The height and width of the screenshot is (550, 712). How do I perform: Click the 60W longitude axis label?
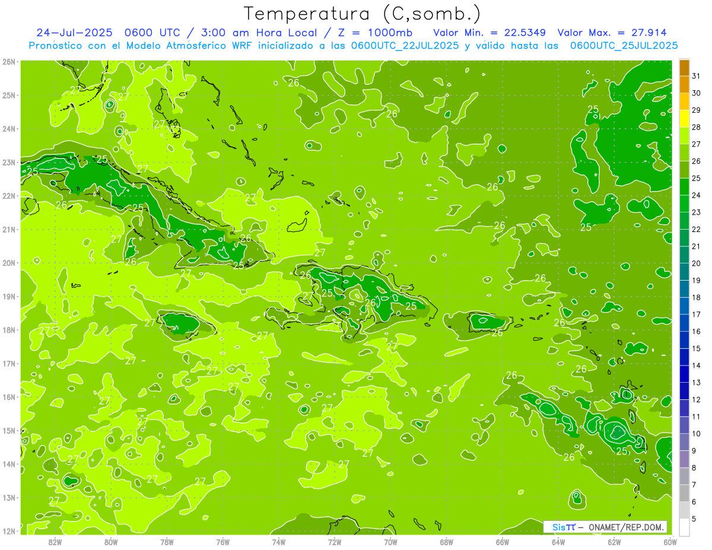coord(670,542)
